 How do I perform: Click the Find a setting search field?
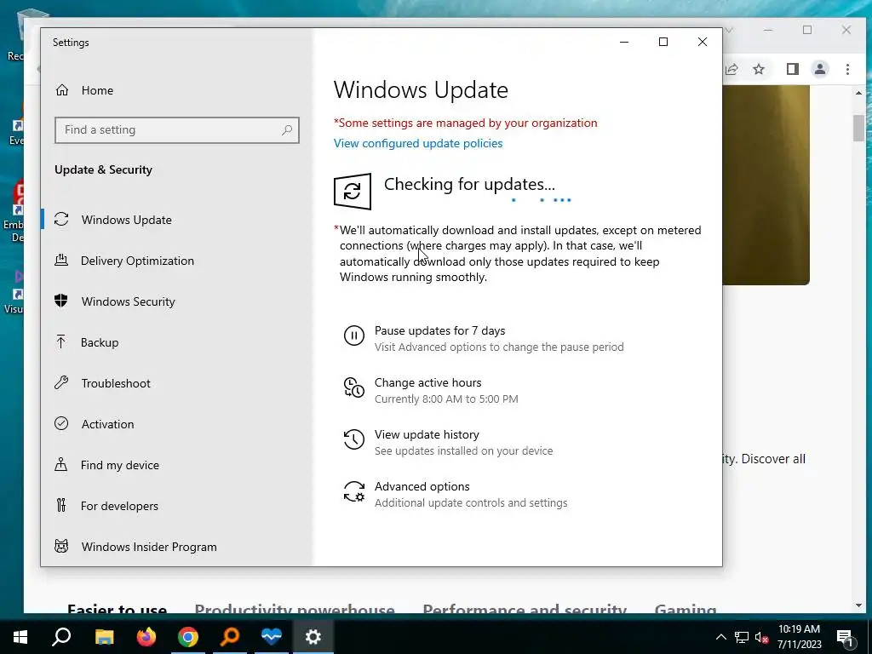pos(177,129)
